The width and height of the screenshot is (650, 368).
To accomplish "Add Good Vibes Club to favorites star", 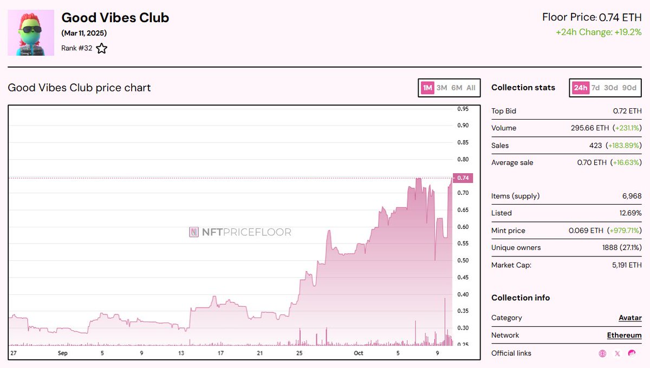I will pos(101,49).
